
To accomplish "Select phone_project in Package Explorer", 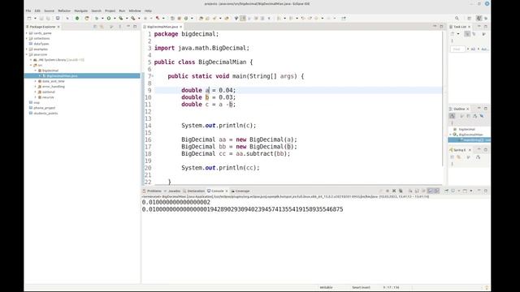I will click(44, 108).
